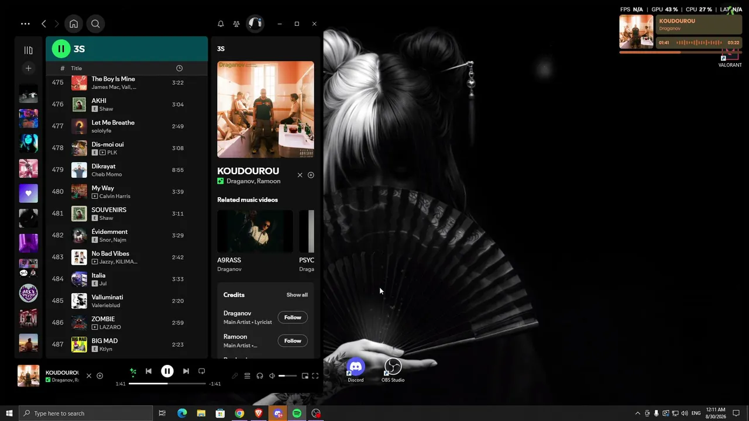This screenshot has height=421, width=749.
Task: Create a new playlist with plus button
Action: [x=28, y=68]
